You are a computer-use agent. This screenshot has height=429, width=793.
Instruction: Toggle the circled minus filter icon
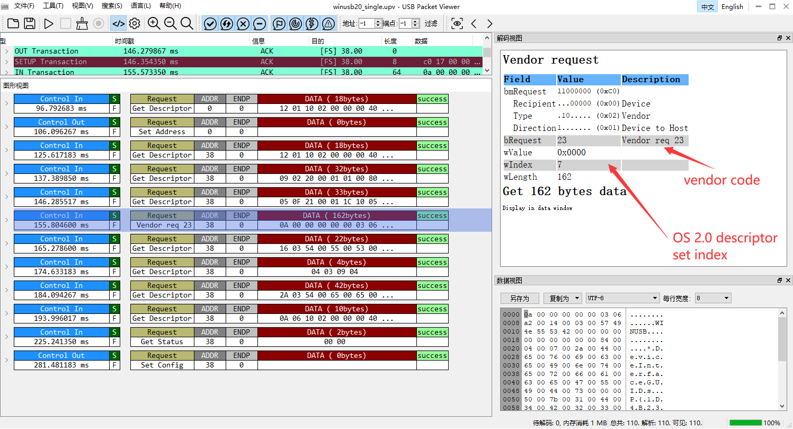click(x=260, y=23)
